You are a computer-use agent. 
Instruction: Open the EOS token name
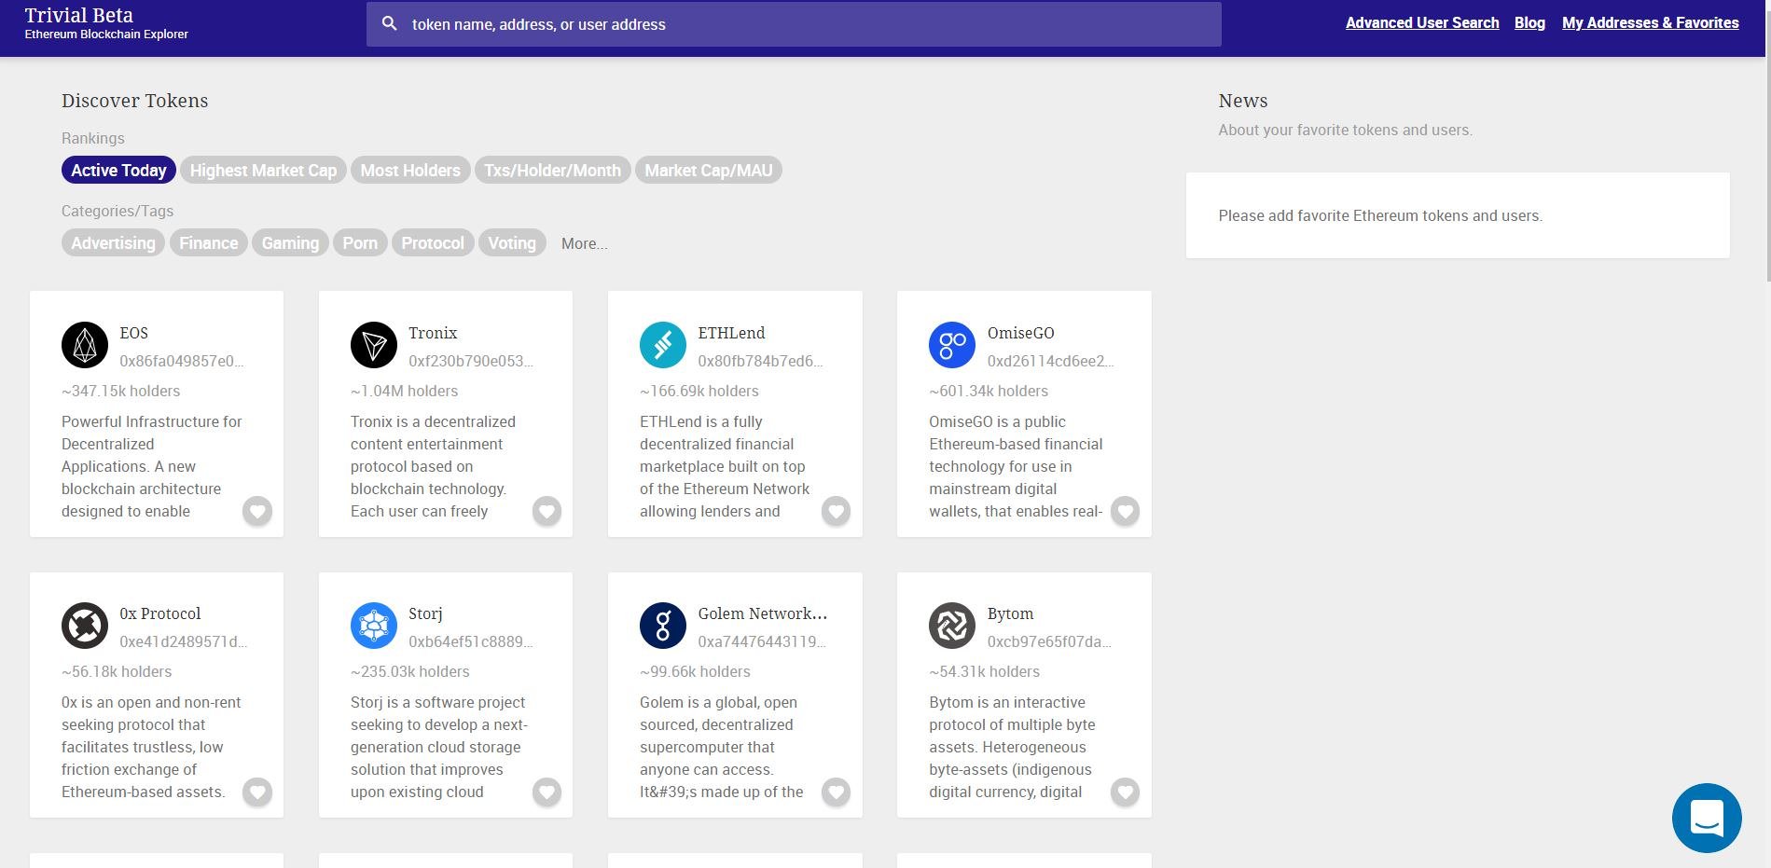tap(134, 333)
